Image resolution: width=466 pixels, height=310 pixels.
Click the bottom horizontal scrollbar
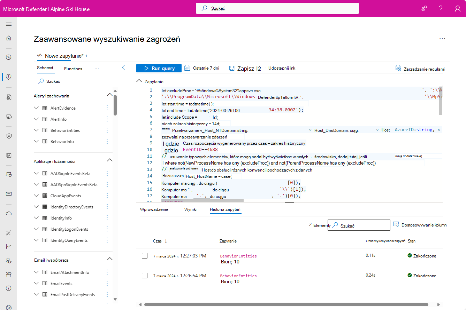tap(287, 304)
